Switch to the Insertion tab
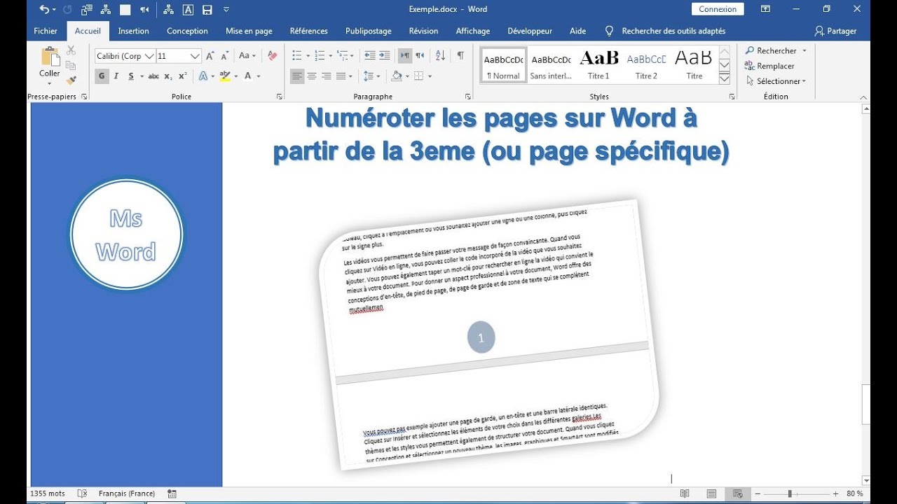Viewport: 897px width, 504px height. coord(133,31)
